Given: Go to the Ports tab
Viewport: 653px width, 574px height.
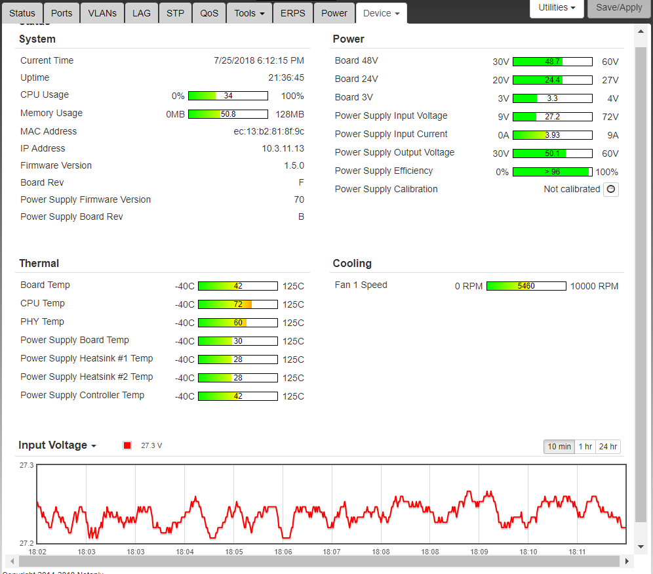Looking at the screenshot, I should 62,13.
